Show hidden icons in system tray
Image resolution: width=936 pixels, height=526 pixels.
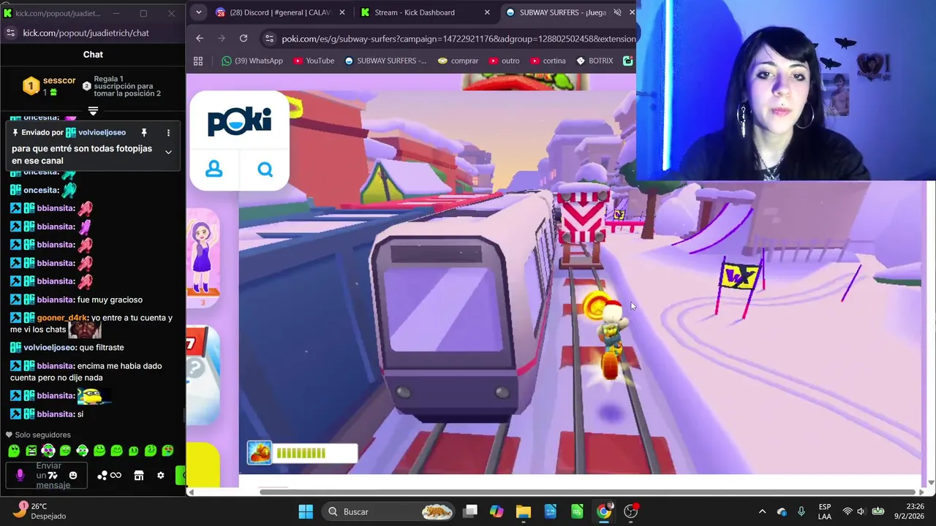pos(762,511)
